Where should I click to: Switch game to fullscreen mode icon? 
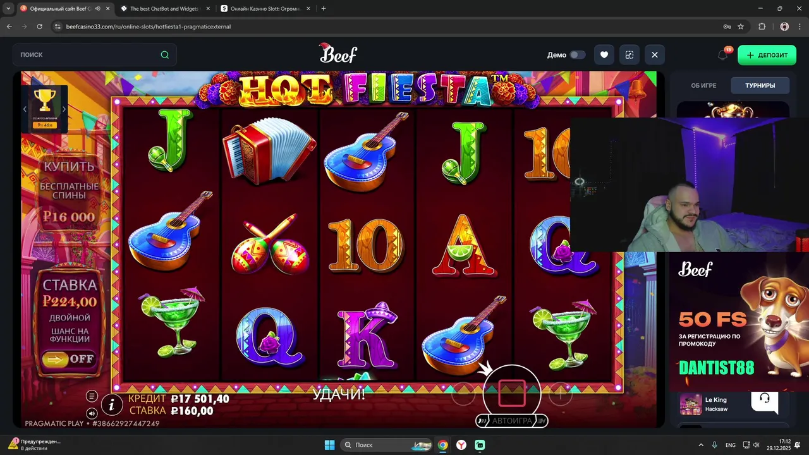[629, 55]
